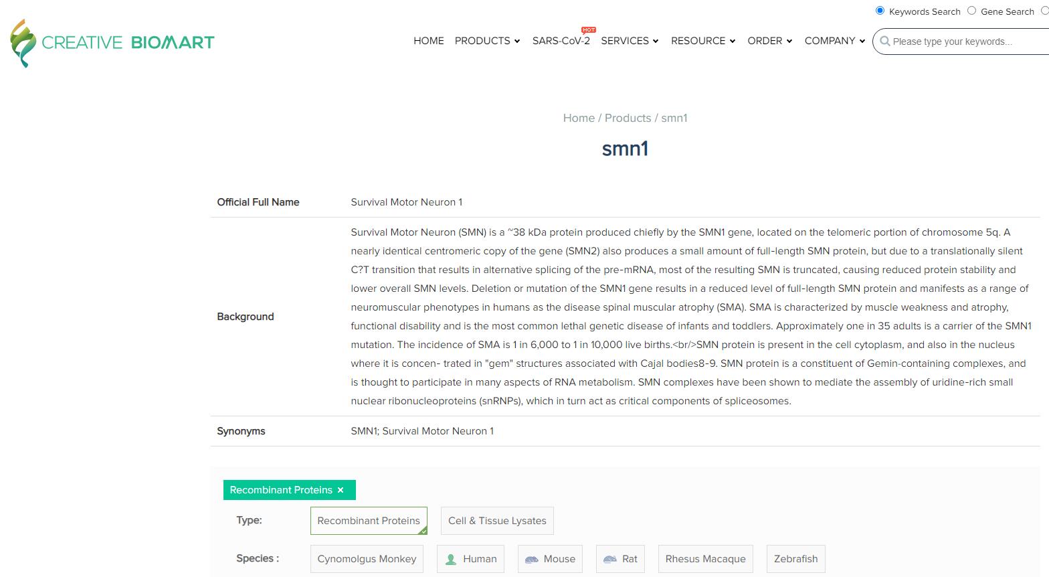1049x577 pixels.
Task: Expand the SERVICES dropdown menu
Action: [630, 41]
